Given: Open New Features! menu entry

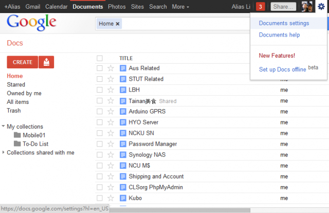Looking at the screenshot, I should tap(277, 56).
